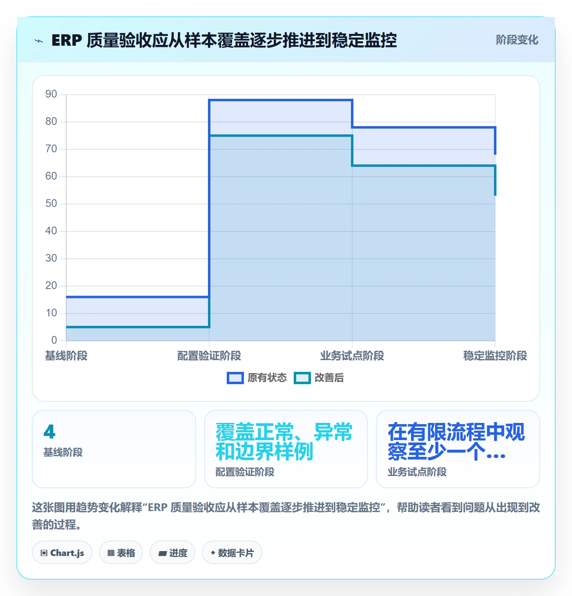
Task: Click the 稳定监控阶段 x-axis label
Action: [495, 356]
